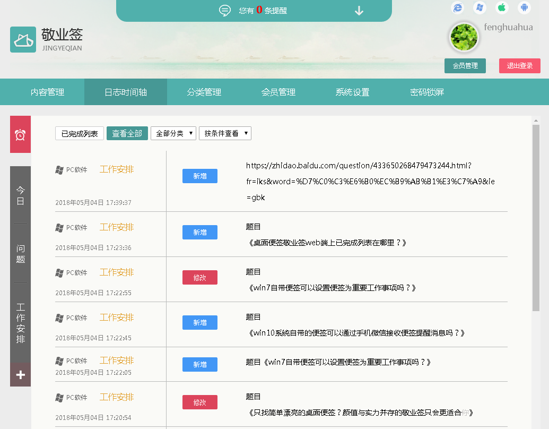Open the Apple client download icon
549x429 pixels.
(502, 7)
